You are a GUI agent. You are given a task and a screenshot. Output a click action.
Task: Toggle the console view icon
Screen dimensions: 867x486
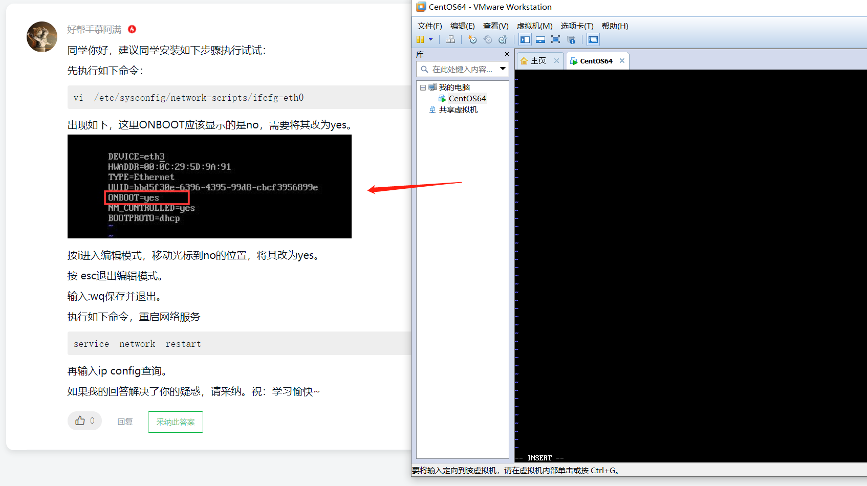[593, 39]
